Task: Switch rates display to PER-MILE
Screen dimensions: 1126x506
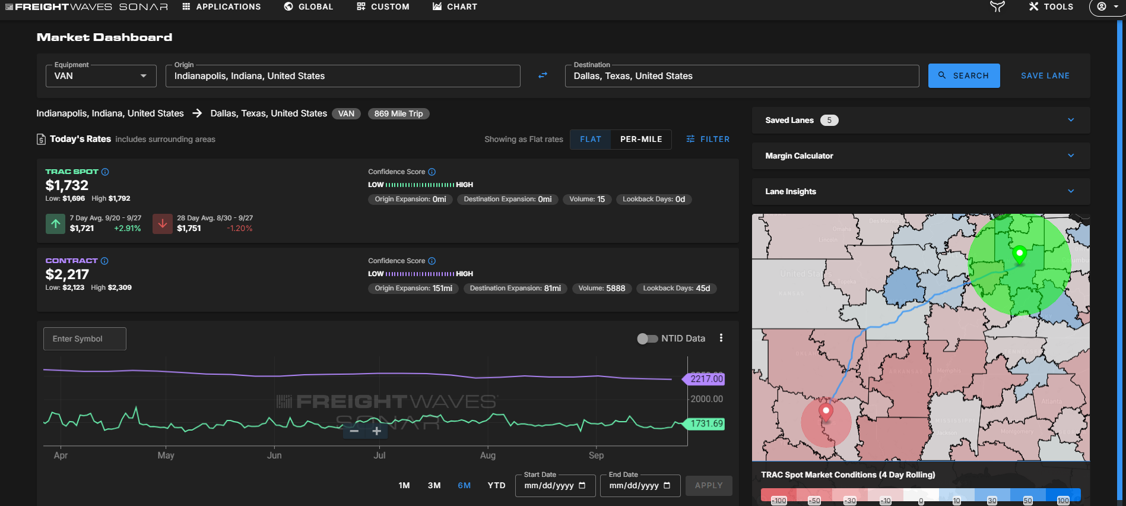Action: tap(641, 139)
